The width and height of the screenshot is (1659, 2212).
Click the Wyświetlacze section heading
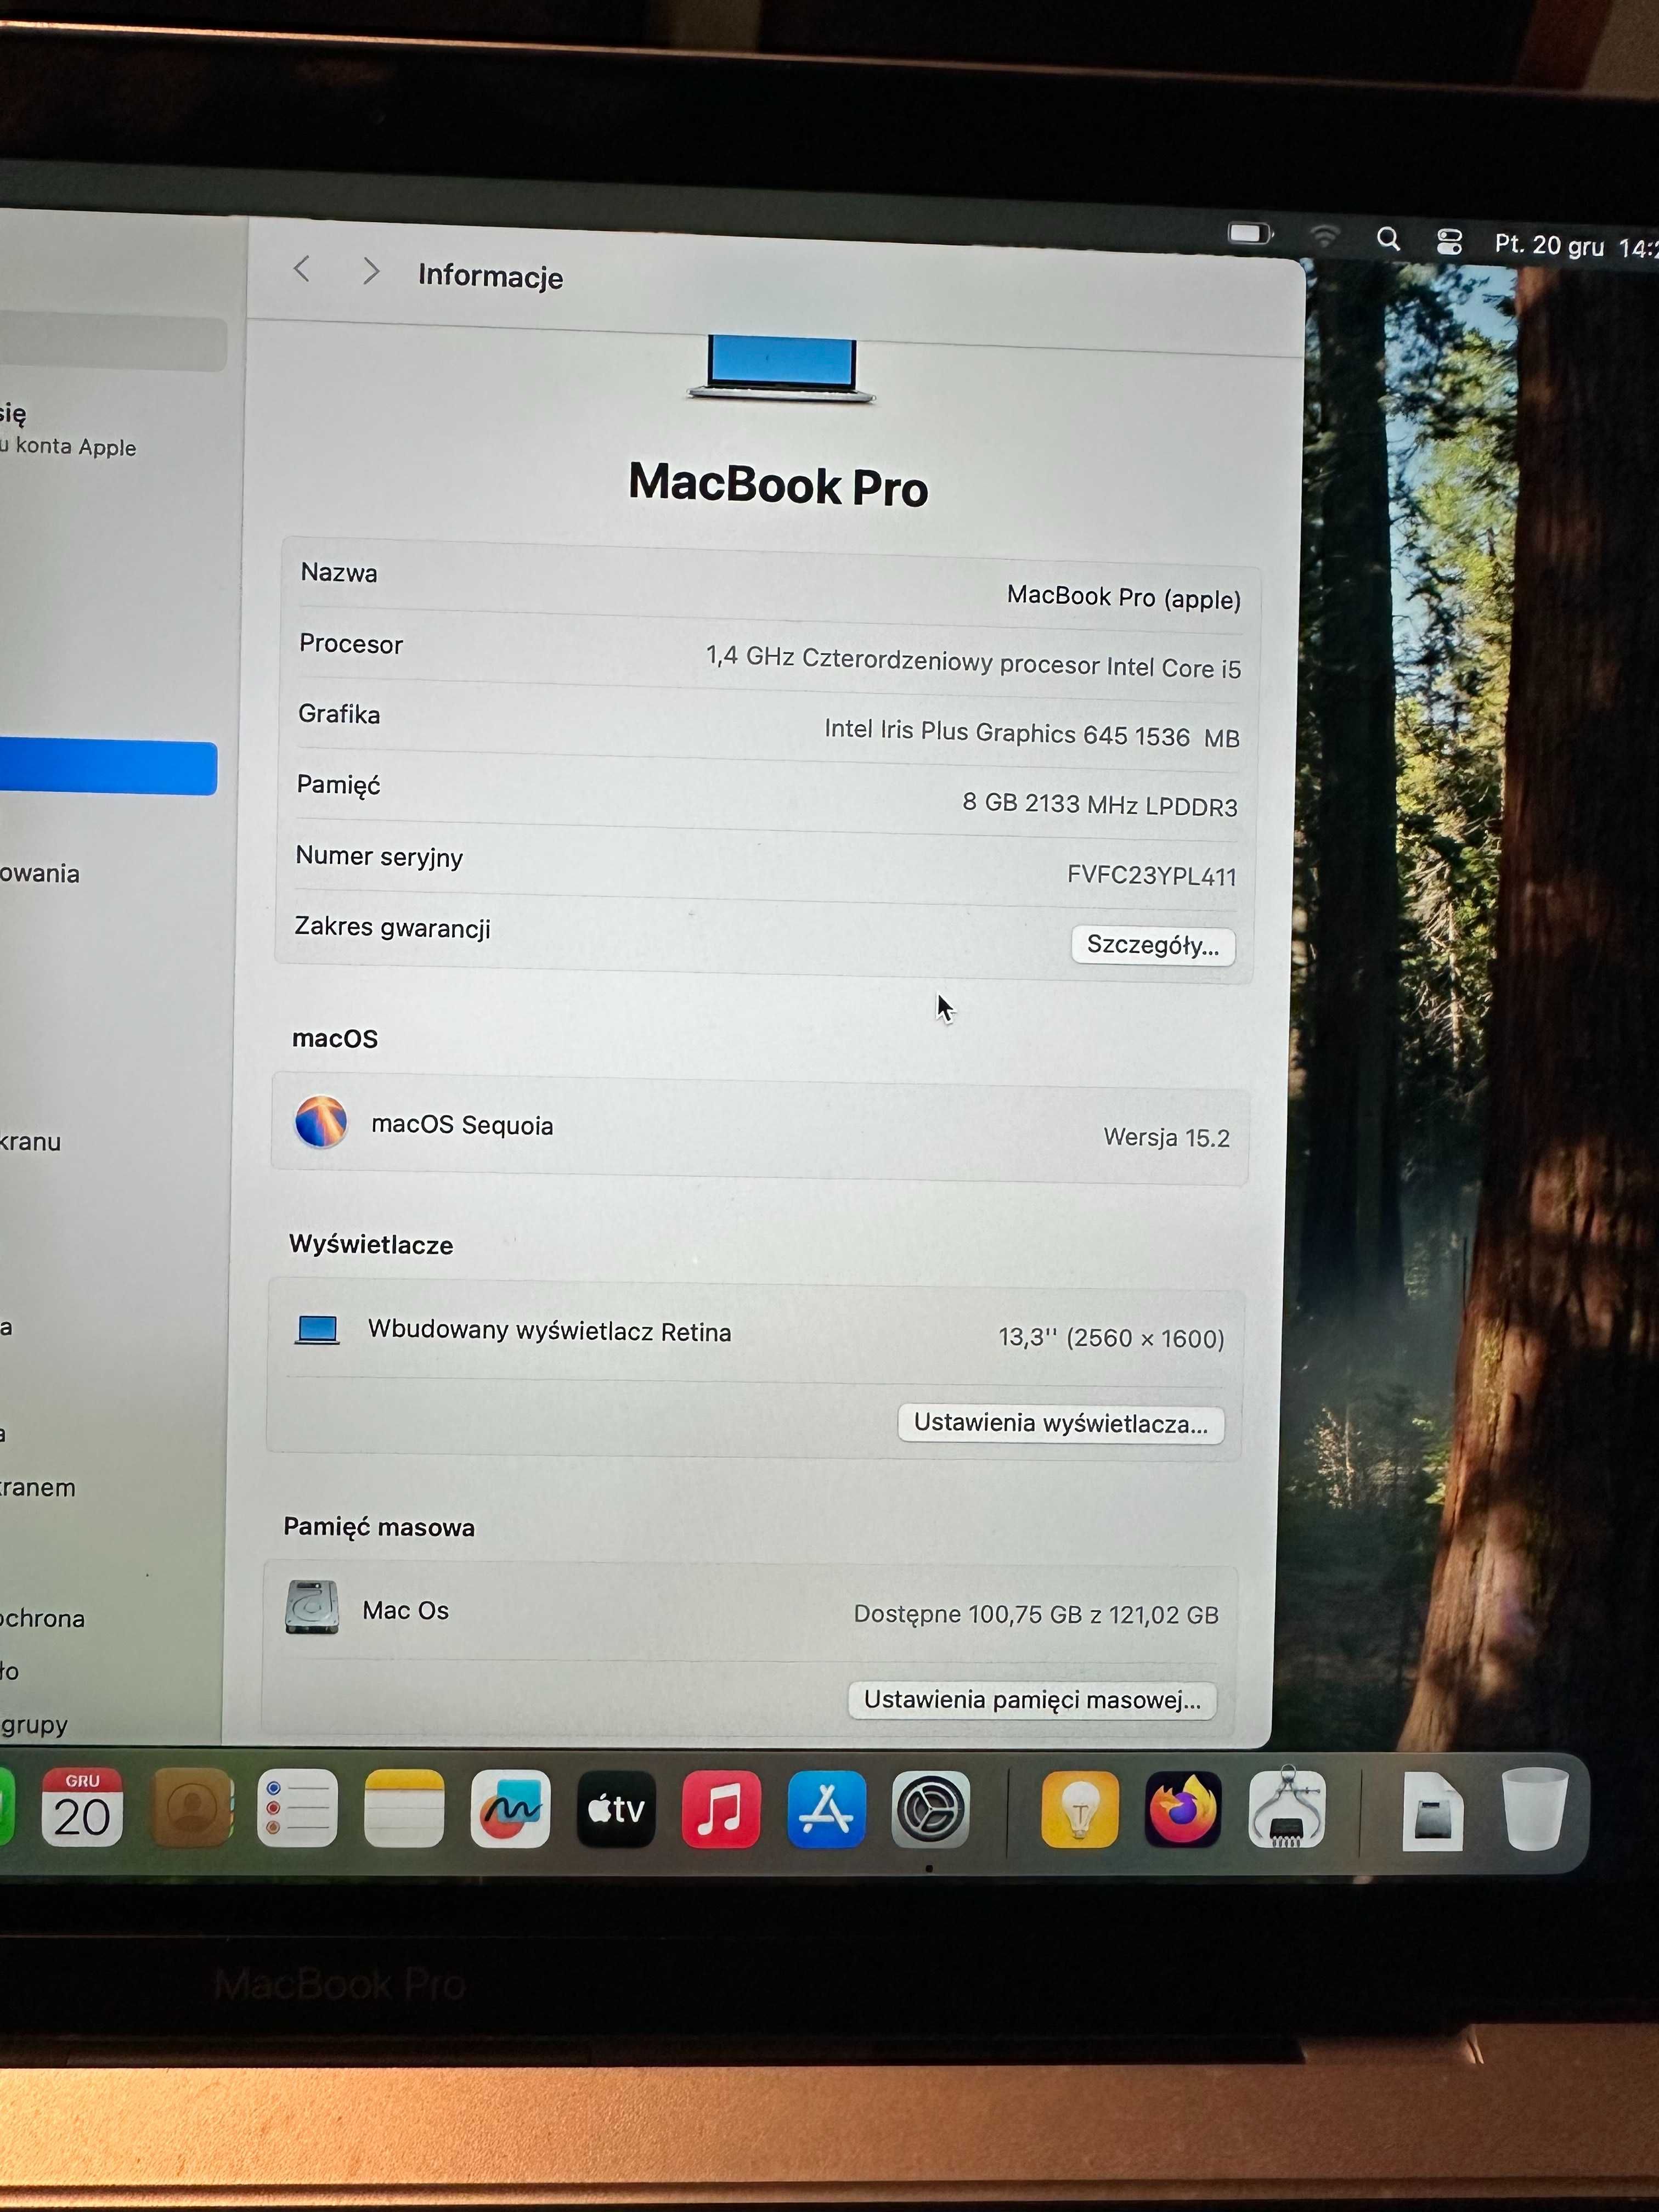point(371,1244)
